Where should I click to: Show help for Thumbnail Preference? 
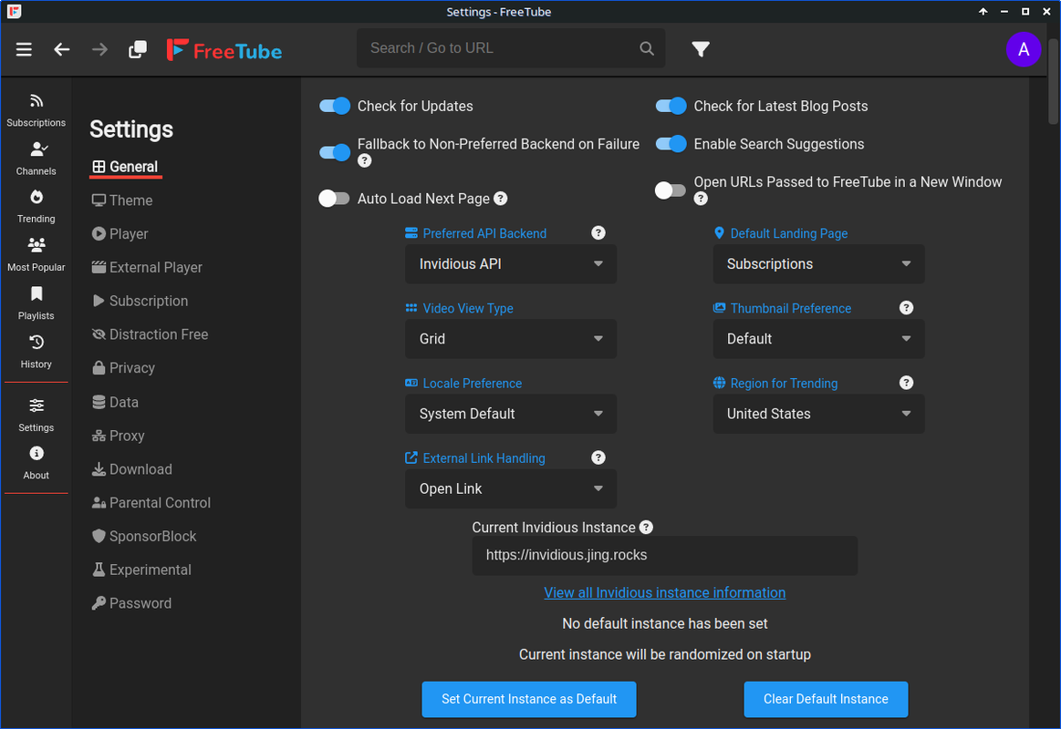tap(906, 308)
